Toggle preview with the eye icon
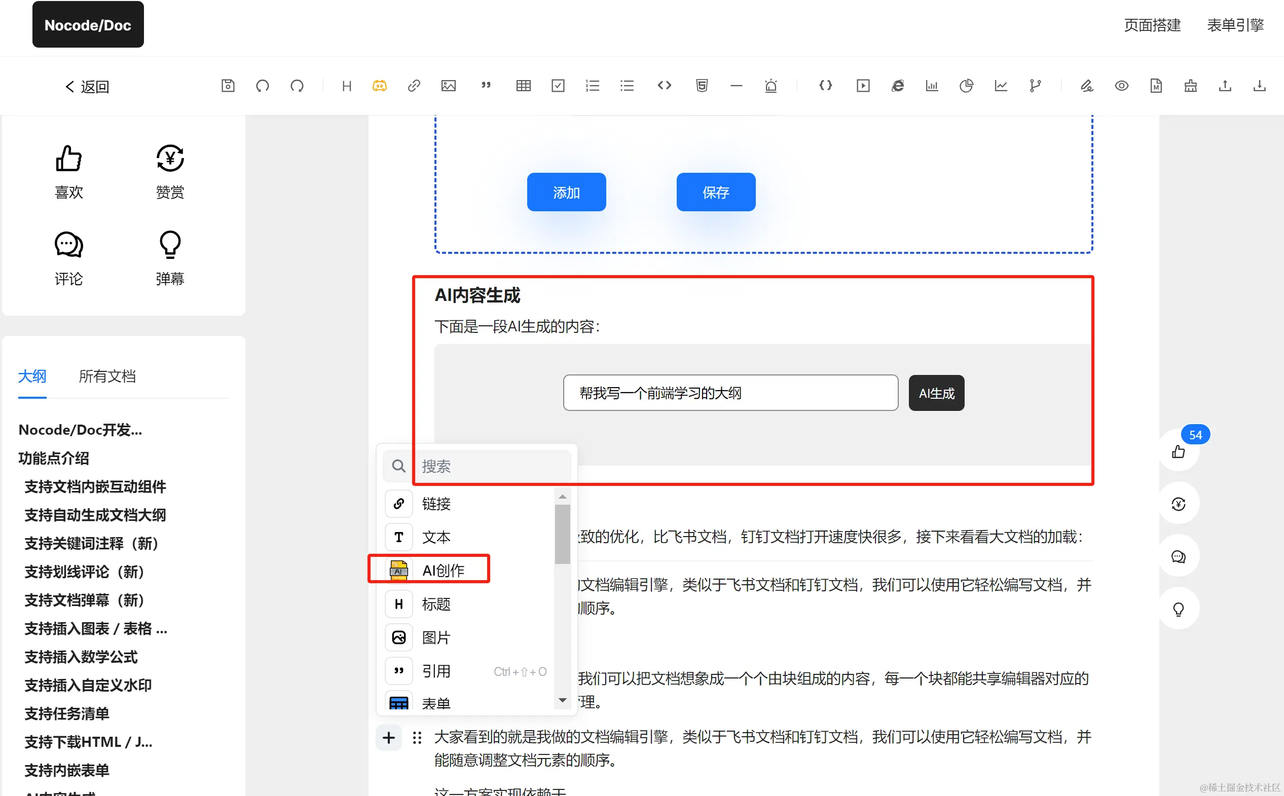The image size is (1284, 796). click(1121, 86)
